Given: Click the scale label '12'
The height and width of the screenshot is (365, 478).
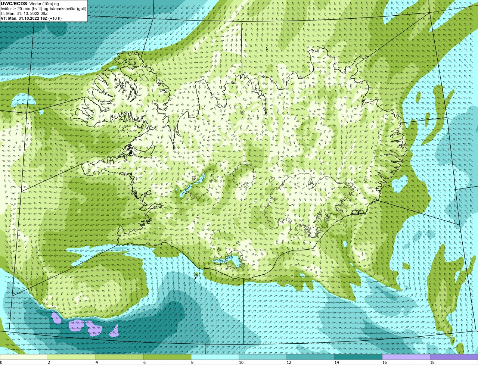Looking at the screenshot, I should coord(289,362).
